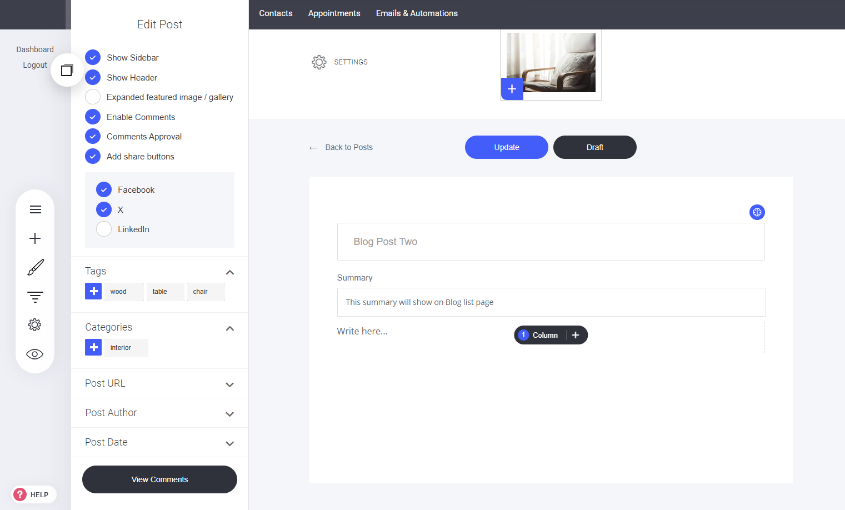
Task: Open the filter lines icon in toolbar
Action: tap(35, 297)
